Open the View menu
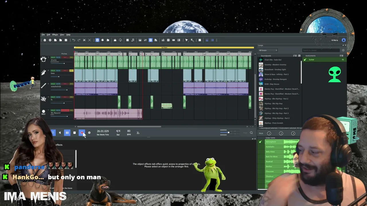This screenshot has height=206, width=367. coord(62,35)
